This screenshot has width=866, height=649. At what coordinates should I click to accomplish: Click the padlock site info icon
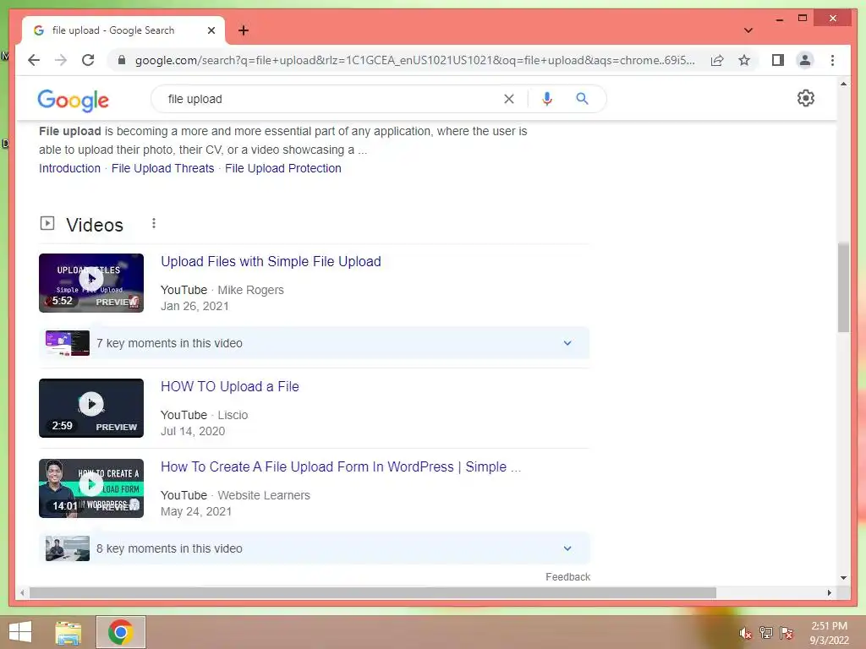click(122, 60)
